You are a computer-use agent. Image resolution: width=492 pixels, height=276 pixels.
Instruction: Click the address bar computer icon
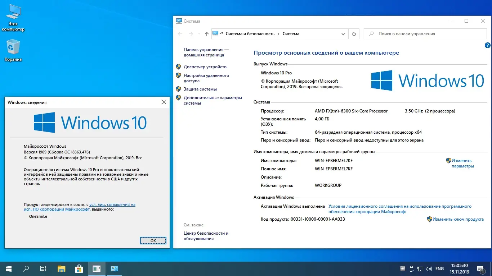215,34
